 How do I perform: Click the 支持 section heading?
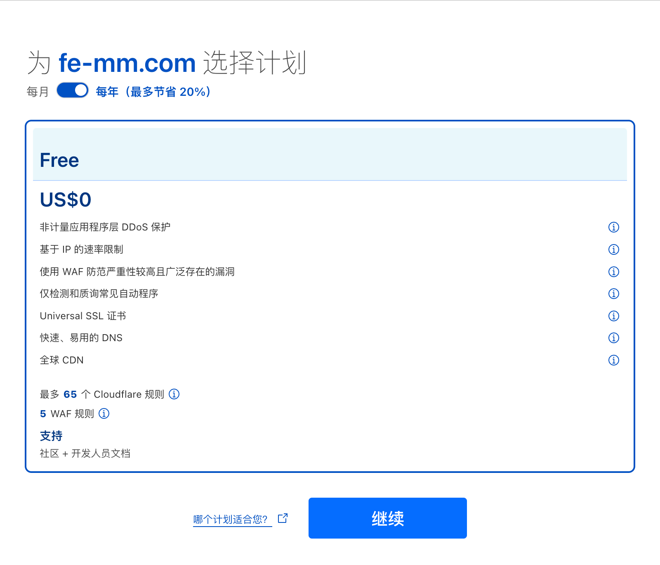pyautogui.click(x=51, y=436)
